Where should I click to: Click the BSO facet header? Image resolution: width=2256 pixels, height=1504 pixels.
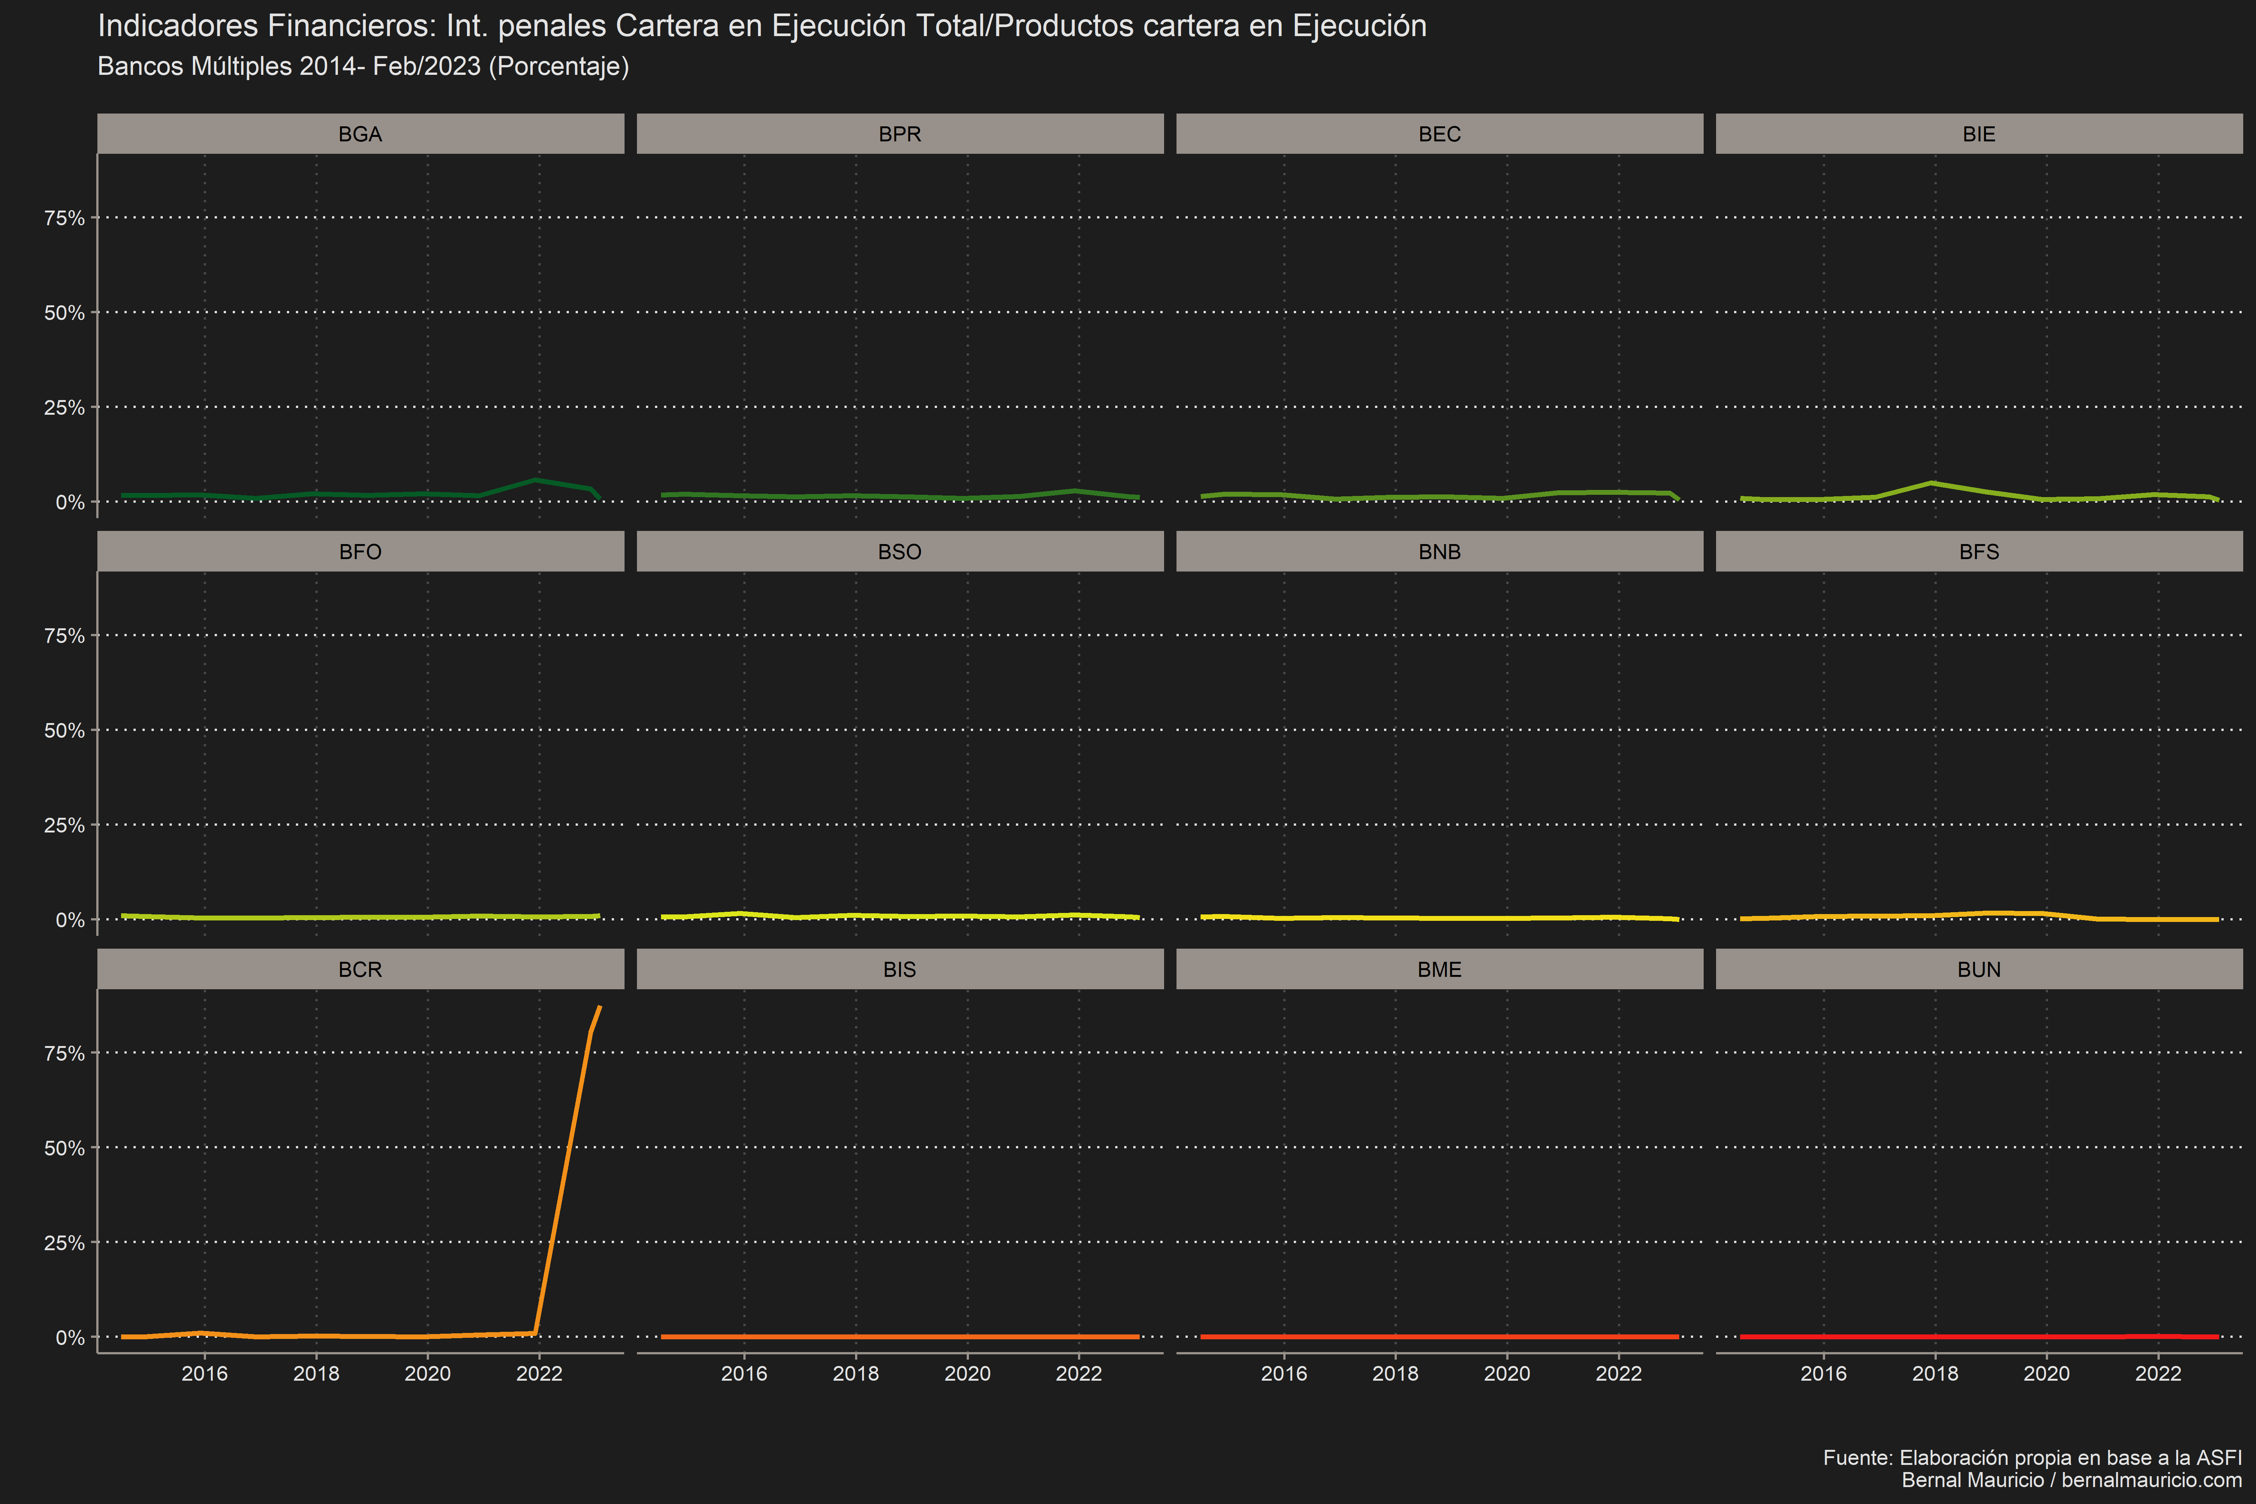[900, 552]
